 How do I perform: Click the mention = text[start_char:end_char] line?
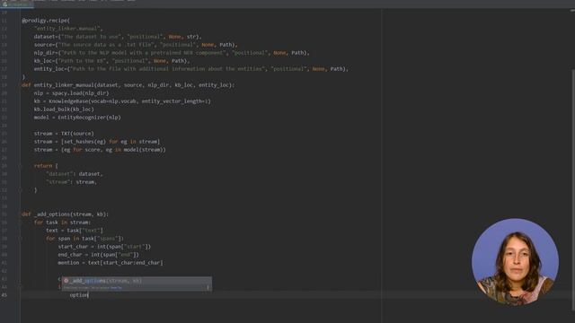pyautogui.click(x=110, y=263)
